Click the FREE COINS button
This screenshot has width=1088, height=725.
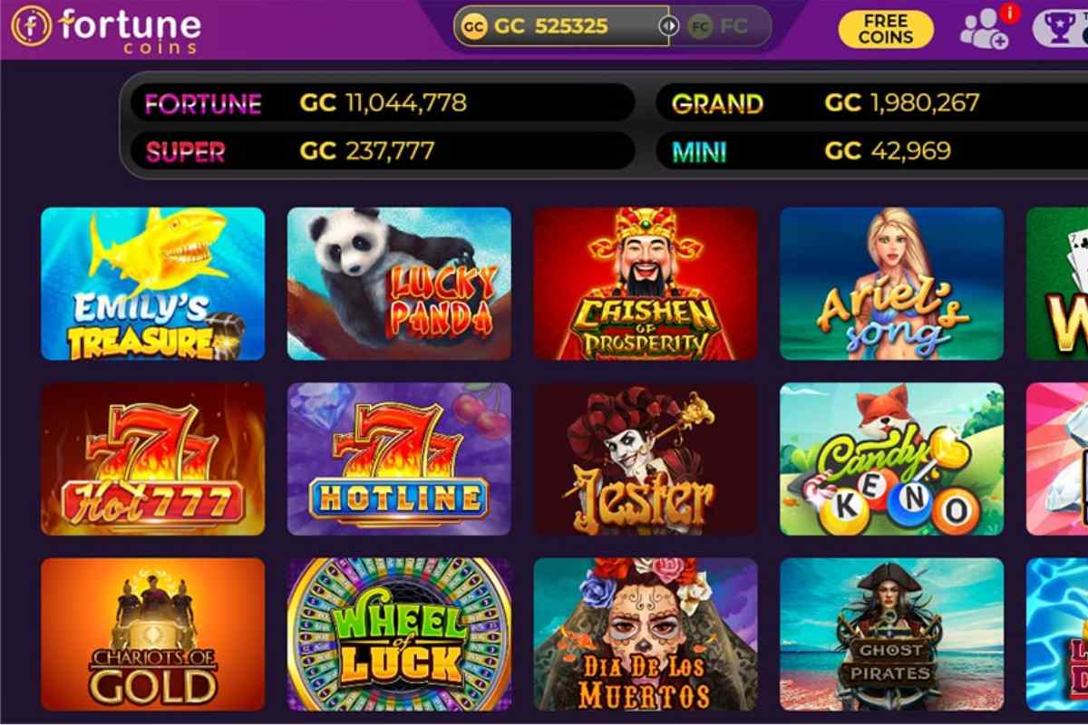click(x=886, y=30)
